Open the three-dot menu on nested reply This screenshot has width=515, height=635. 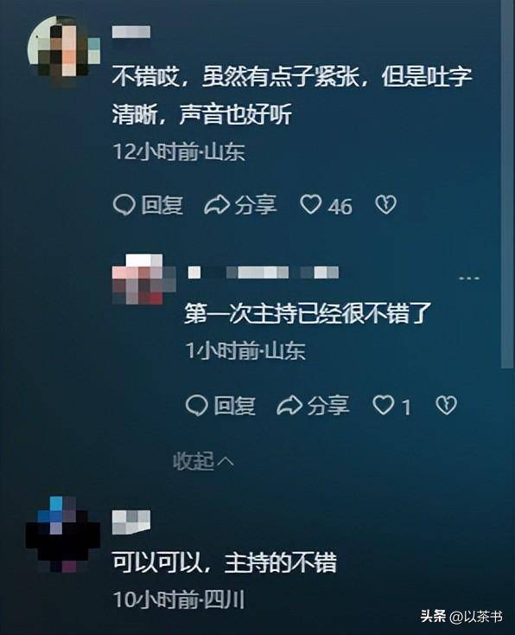tap(469, 279)
